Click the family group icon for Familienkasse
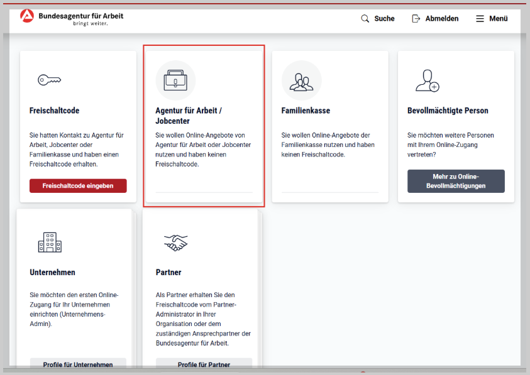530x375 pixels. [x=302, y=82]
